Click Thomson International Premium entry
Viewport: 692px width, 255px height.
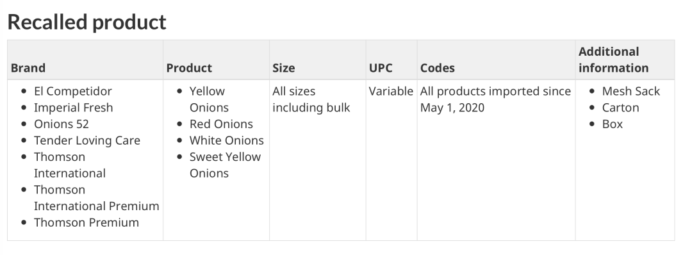point(96,197)
